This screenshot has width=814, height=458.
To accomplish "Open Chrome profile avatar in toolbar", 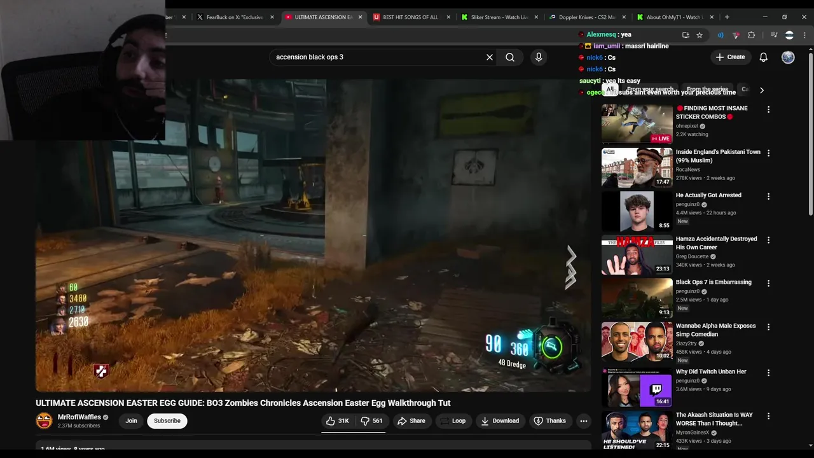I will (789, 35).
